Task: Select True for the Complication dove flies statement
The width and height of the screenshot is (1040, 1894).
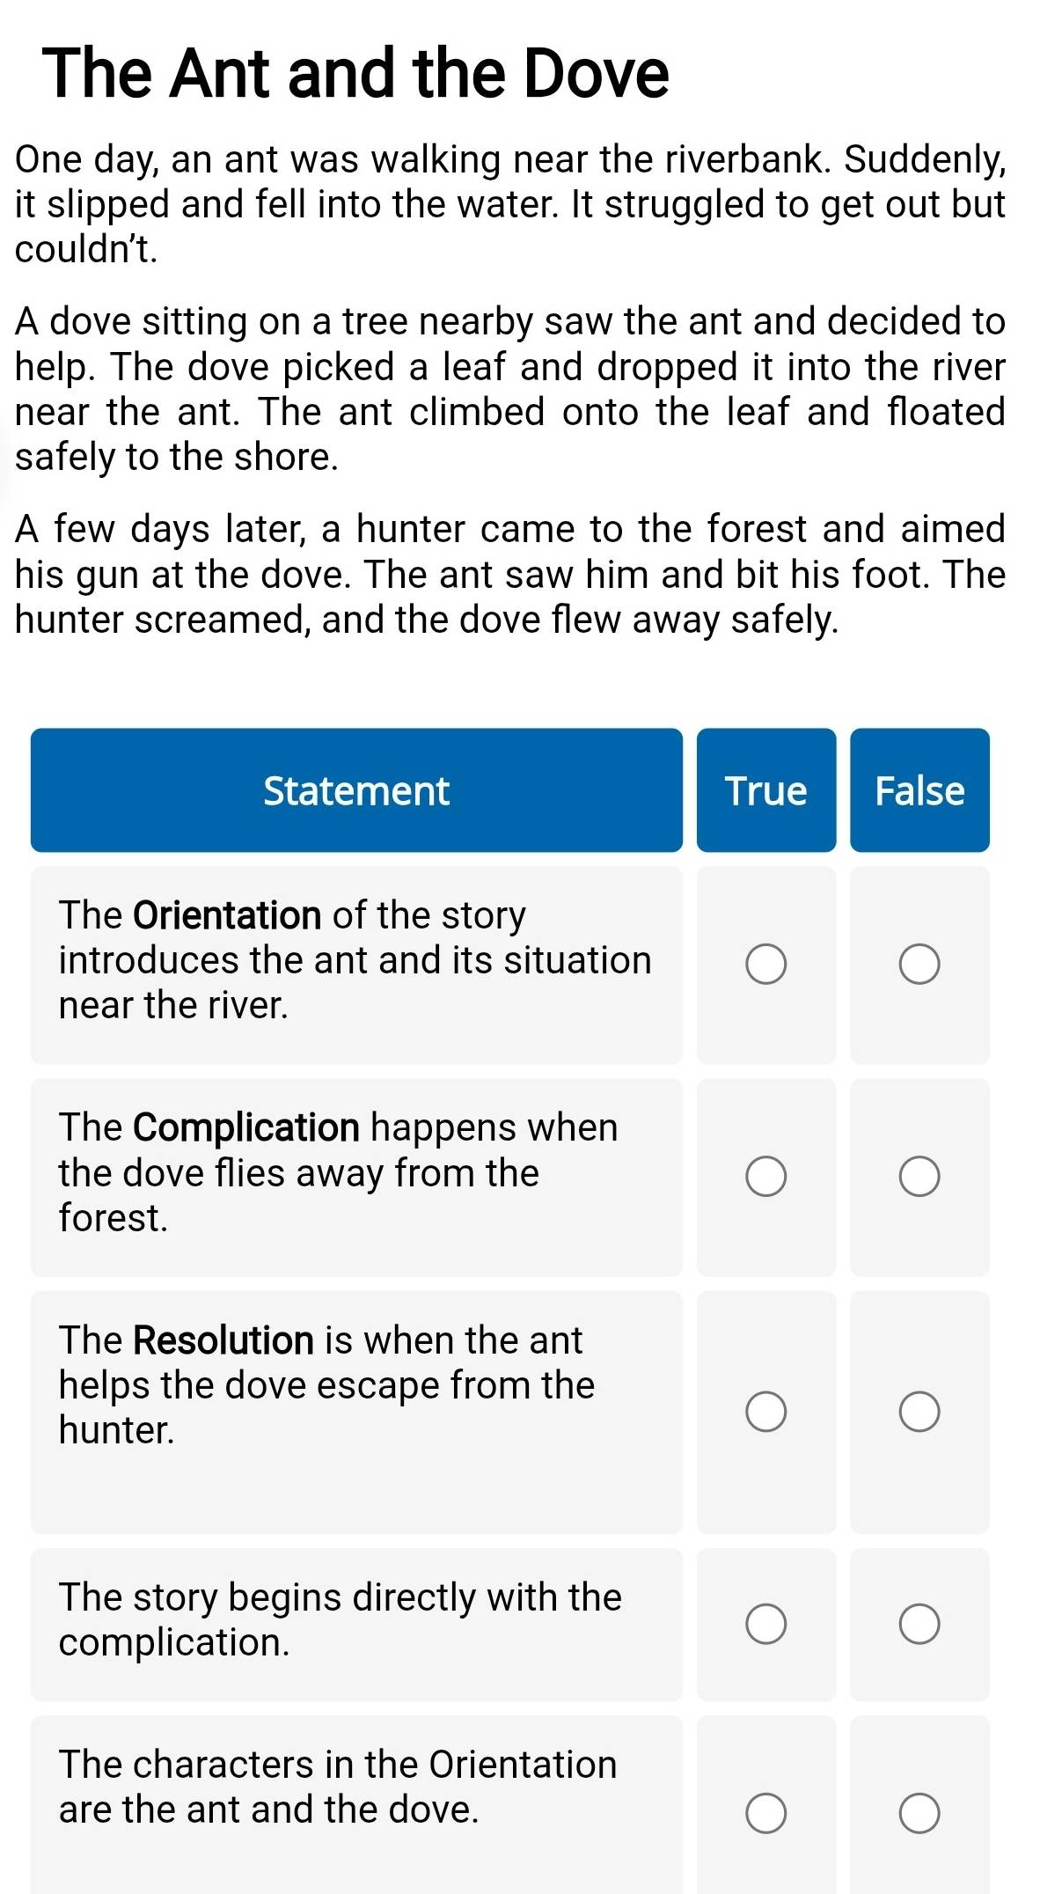Action: point(765,1177)
